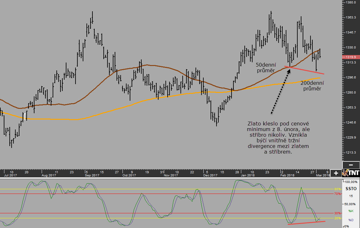Click the minus zoom-out button
360x228 pixels.
click(351, 165)
